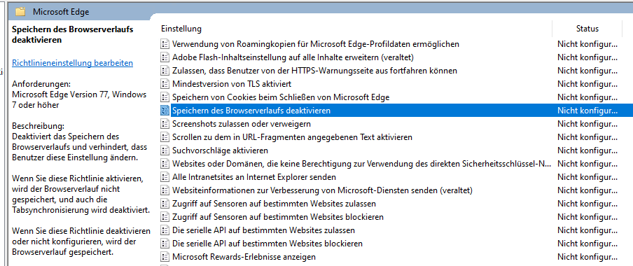Click policy icon beside Mindestversion von TLS aktiviert
This screenshot has width=633, height=266.
coord(165,84)
